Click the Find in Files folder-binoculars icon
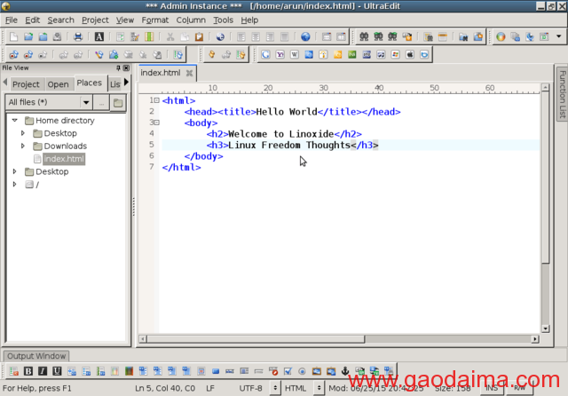This screenshot has width=568, height=396. pos(463,36)
